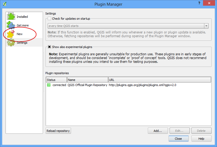Click the Add... repository button
This screenshot has height=147, width=217.
pyautogui.click(x=158, y=131)
